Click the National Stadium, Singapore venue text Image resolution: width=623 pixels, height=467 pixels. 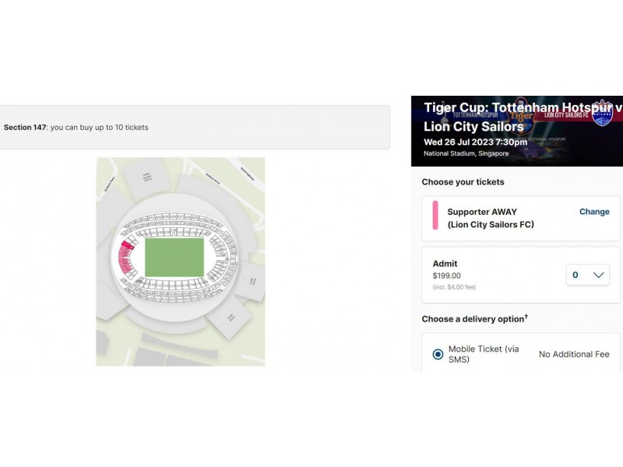click(x=466, y=153)
